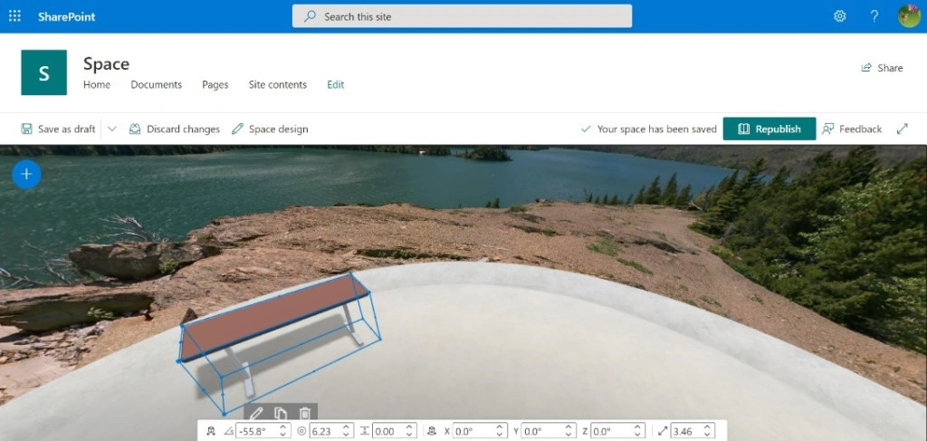Step the 3.46 scale value
The image size is (927, 441).
point(708,431)
